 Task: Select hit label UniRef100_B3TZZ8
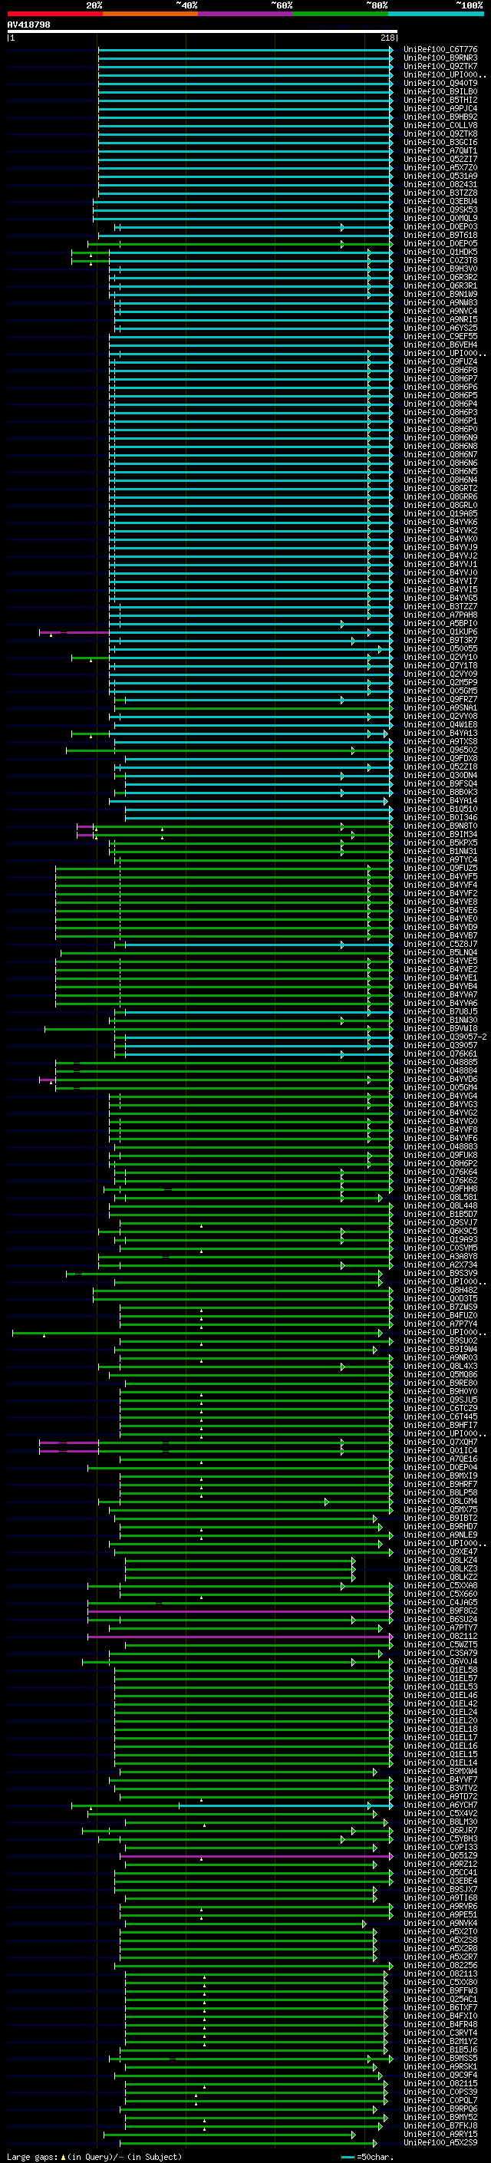pos(440,193)
